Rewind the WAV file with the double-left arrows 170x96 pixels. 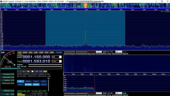click(x=37, y=71)
